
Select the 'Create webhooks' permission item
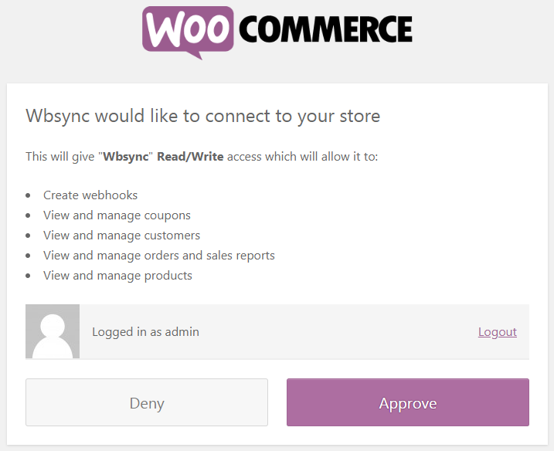coord(90,195)
